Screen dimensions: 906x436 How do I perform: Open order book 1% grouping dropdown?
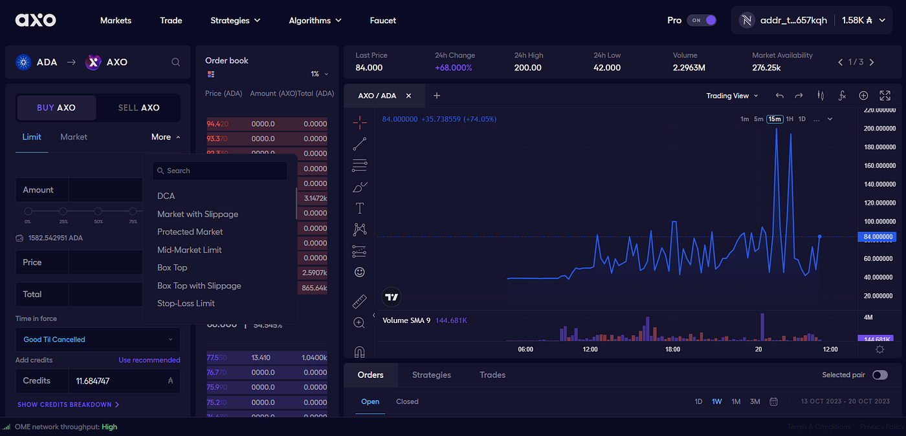(320, 74)
